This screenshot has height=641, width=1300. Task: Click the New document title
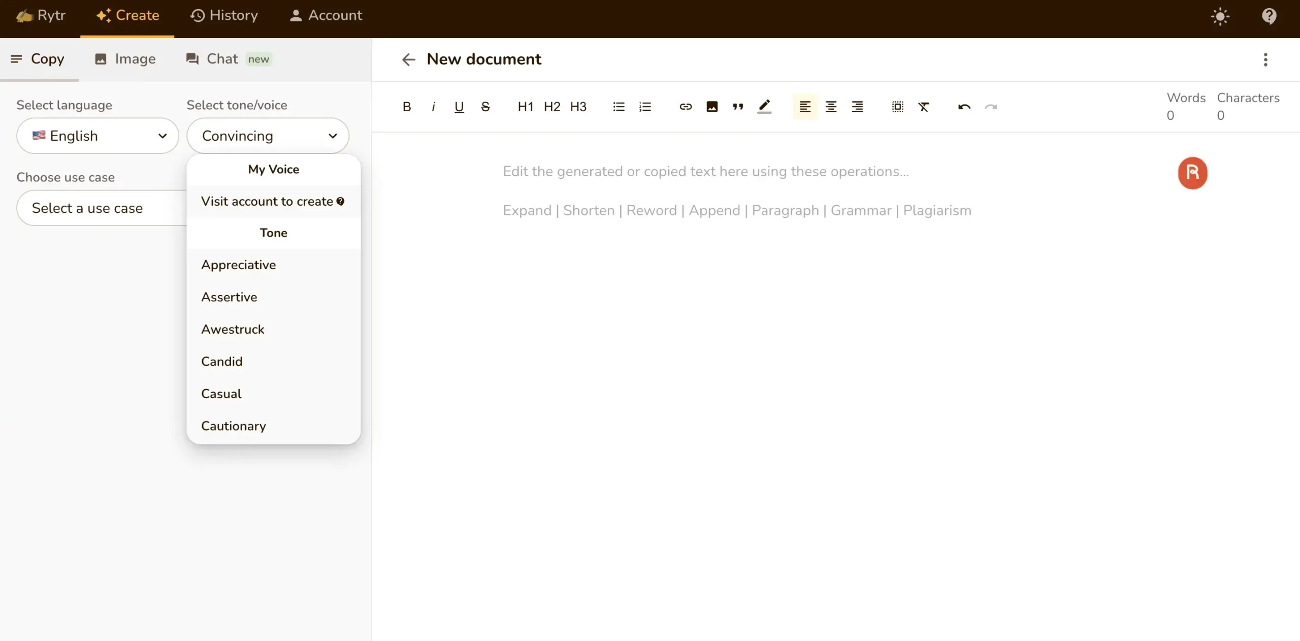click(484, 59)
